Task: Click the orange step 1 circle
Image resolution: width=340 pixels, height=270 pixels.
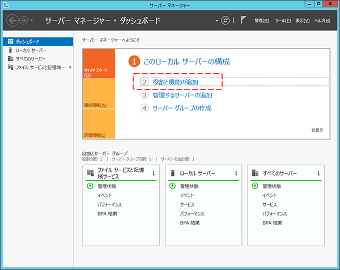Action: pos(134,62)
